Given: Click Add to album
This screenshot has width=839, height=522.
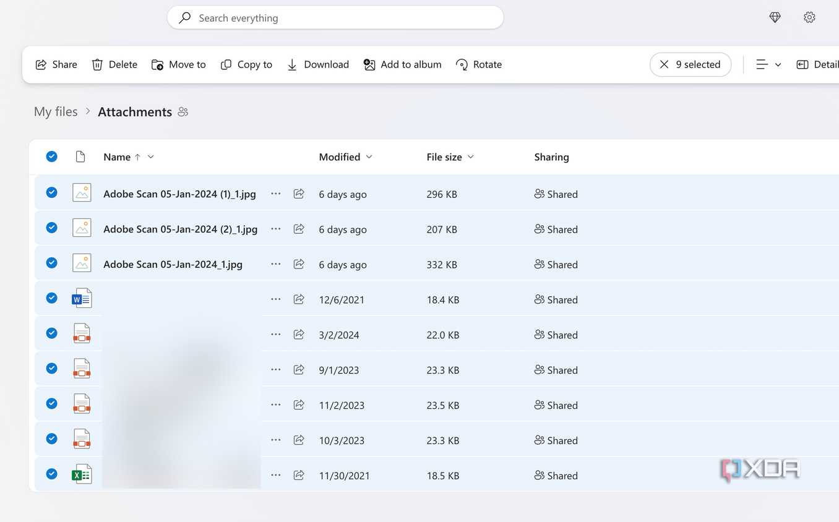Looking at the screenshot, I should pos(402,64).
